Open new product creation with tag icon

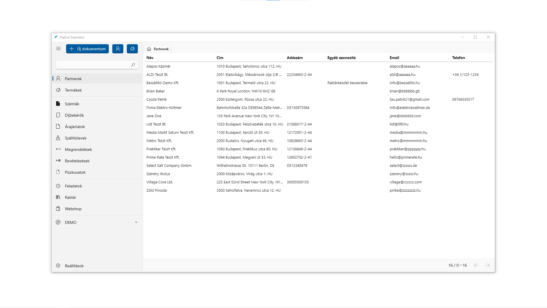click(x=132, y=48)
